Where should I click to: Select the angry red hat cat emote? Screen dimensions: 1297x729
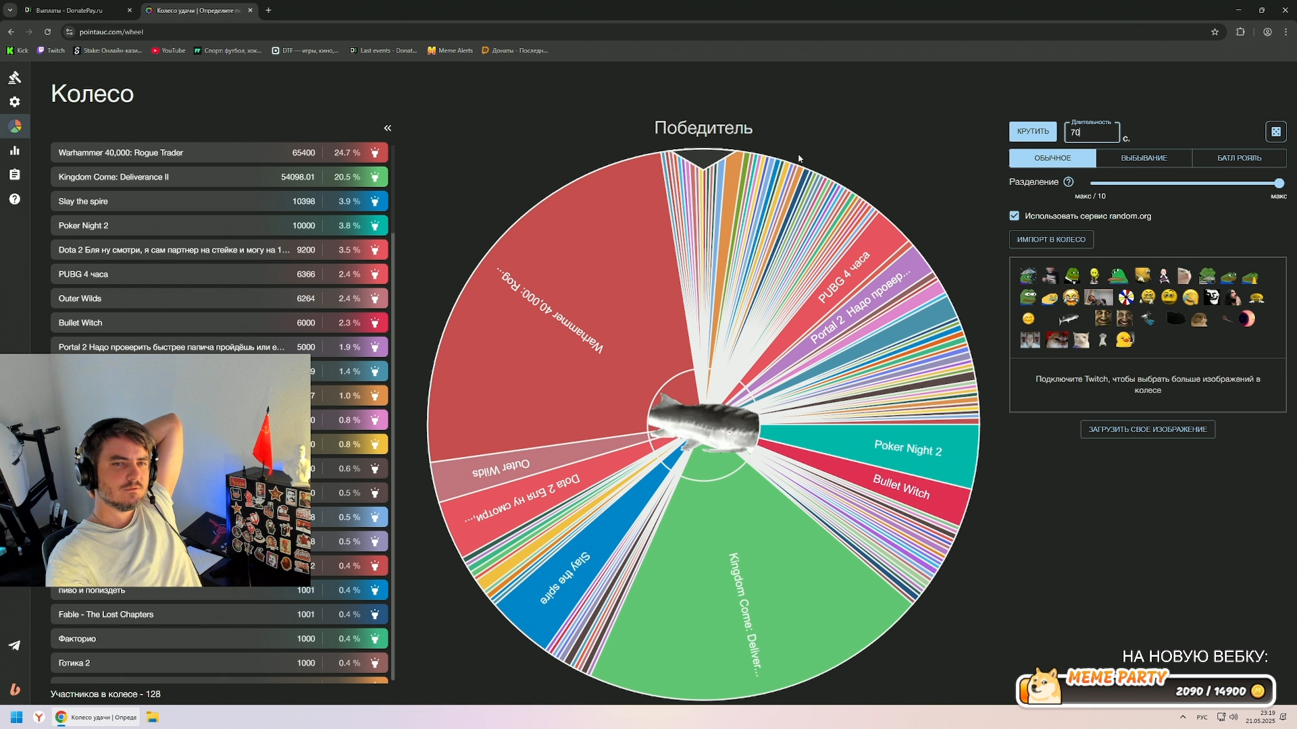(1057, 340)
